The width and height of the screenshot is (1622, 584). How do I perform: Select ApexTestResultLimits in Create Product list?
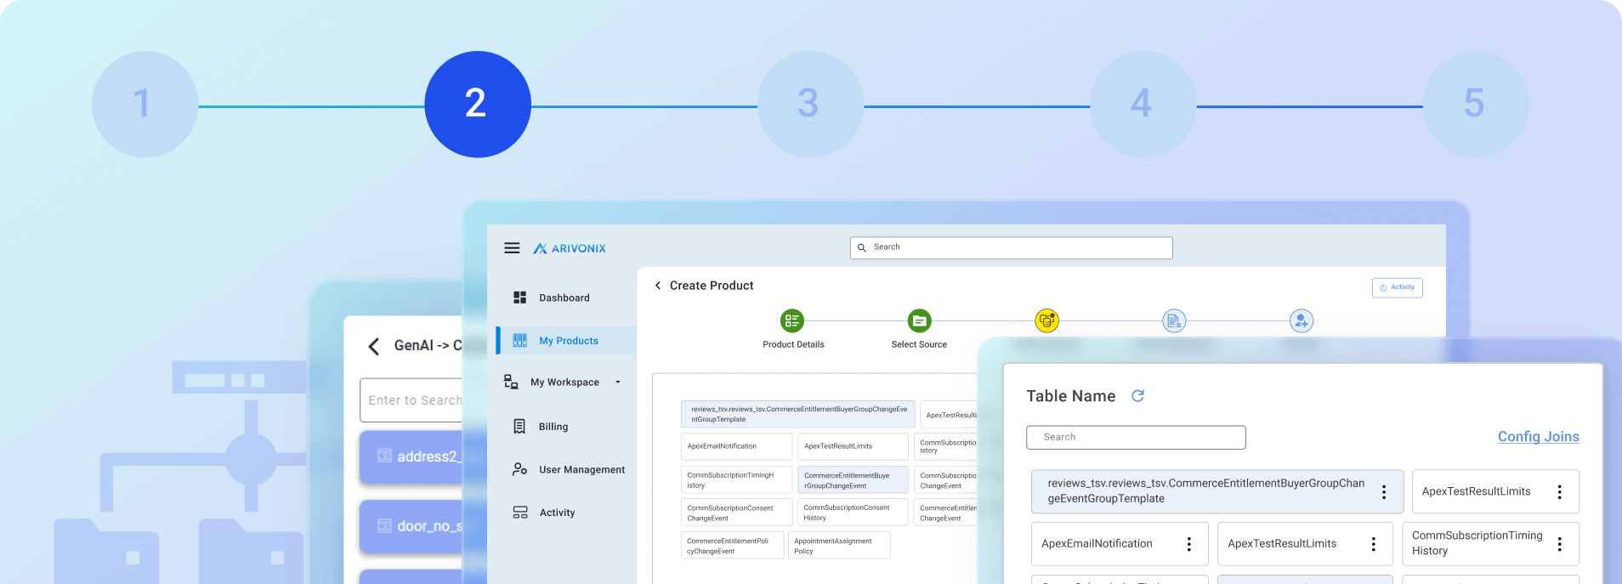pyautogui.click(x=853, y=446)
